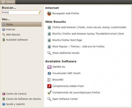Select the Todos filter

pos(22,24)
